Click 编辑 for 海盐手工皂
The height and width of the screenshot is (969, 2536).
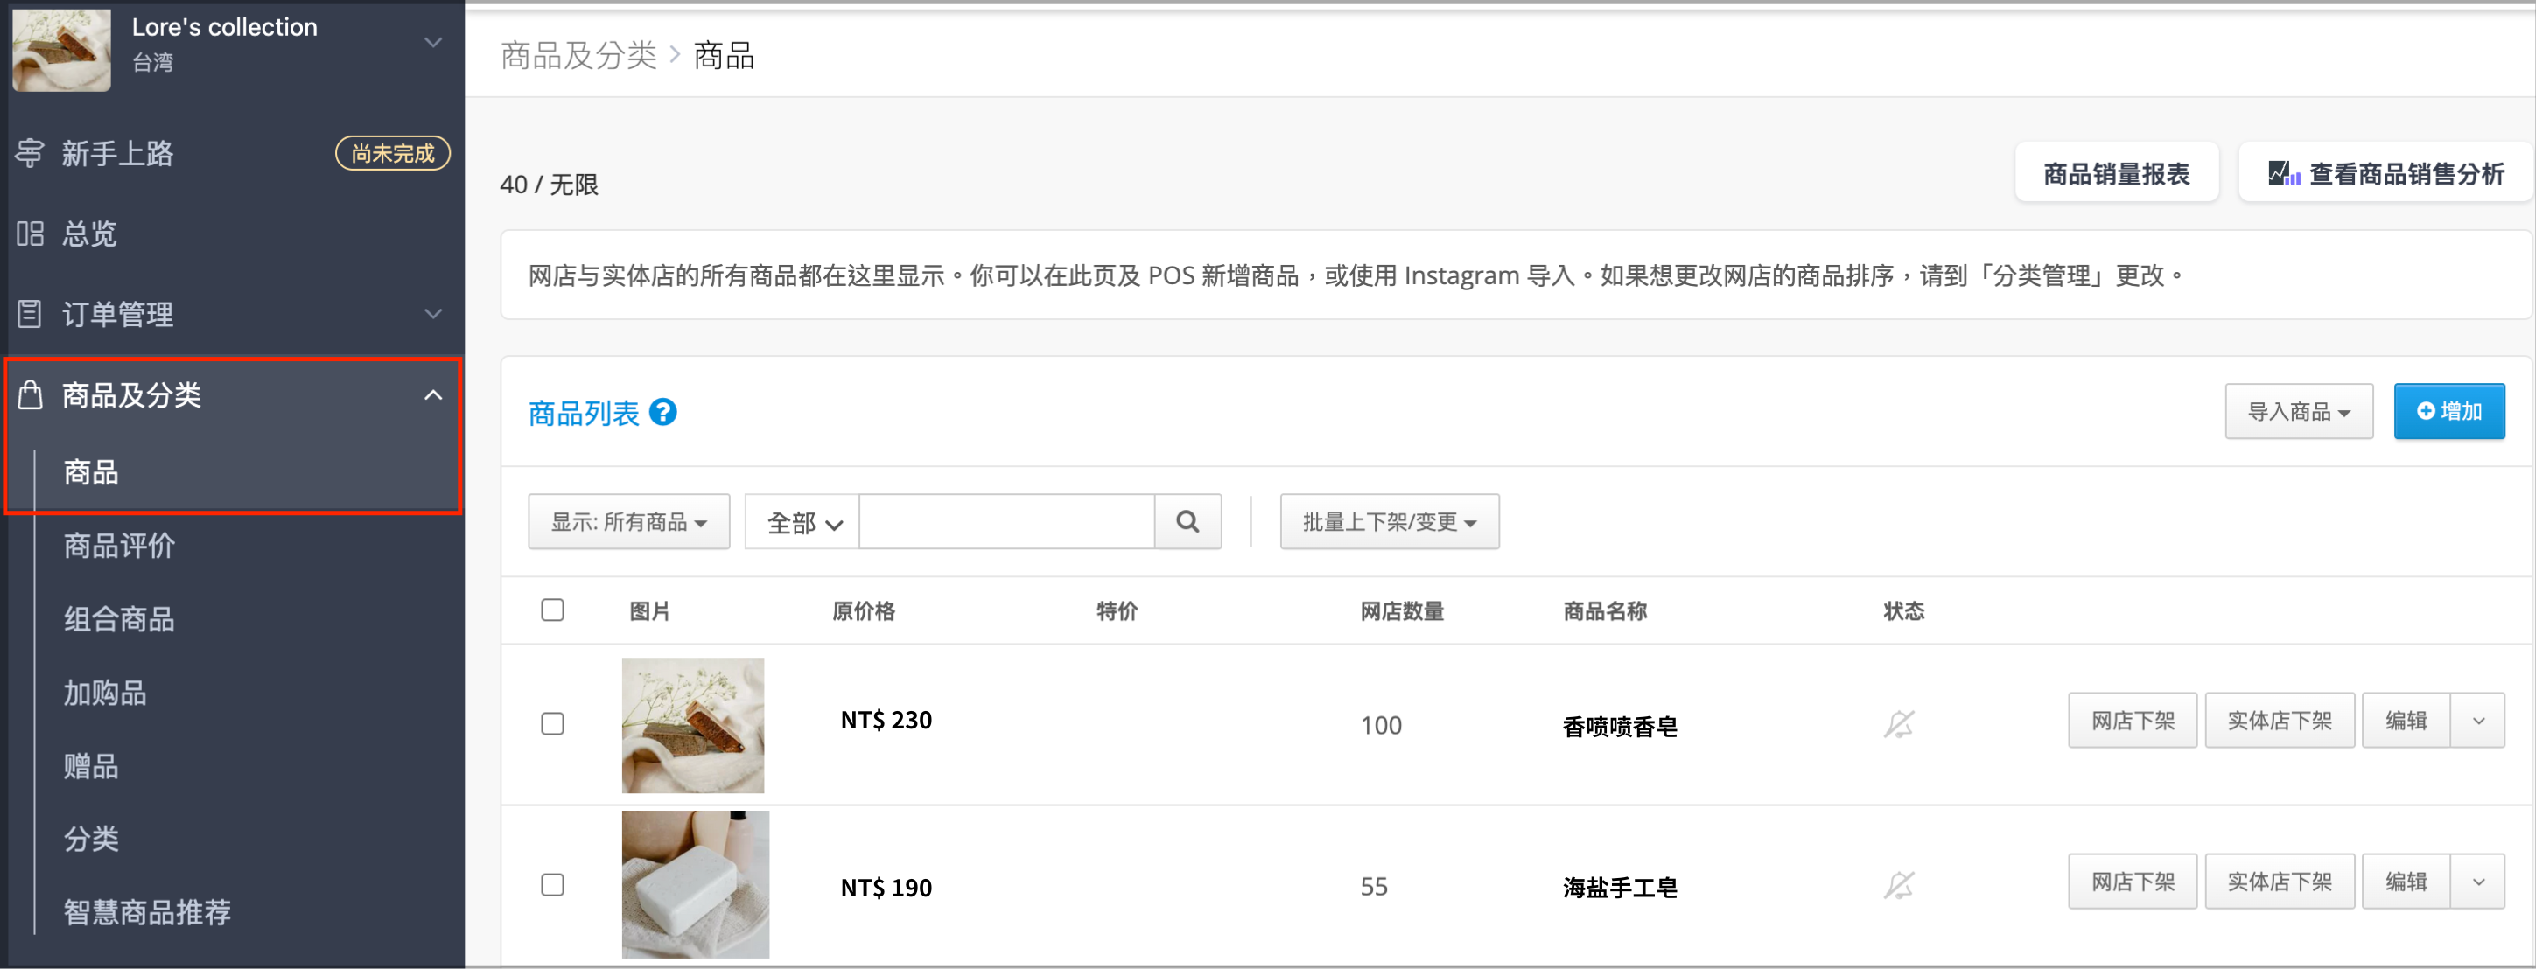pyautogui.click(x=2406, y=882)
